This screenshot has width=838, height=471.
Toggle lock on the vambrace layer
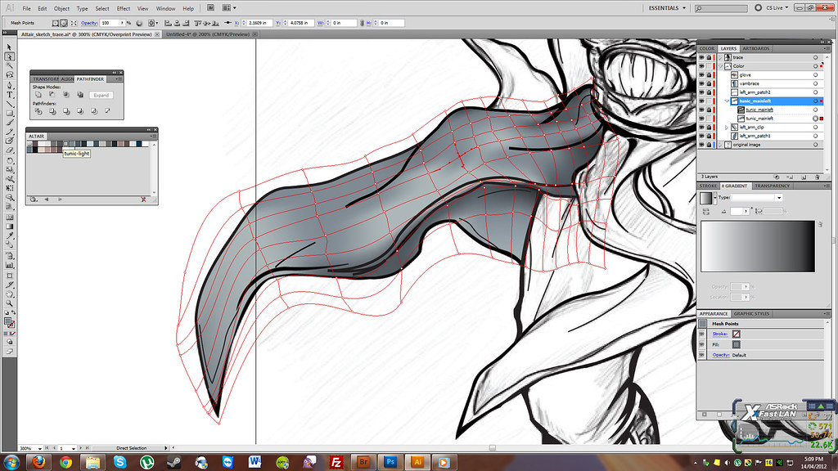pos(710,83)
